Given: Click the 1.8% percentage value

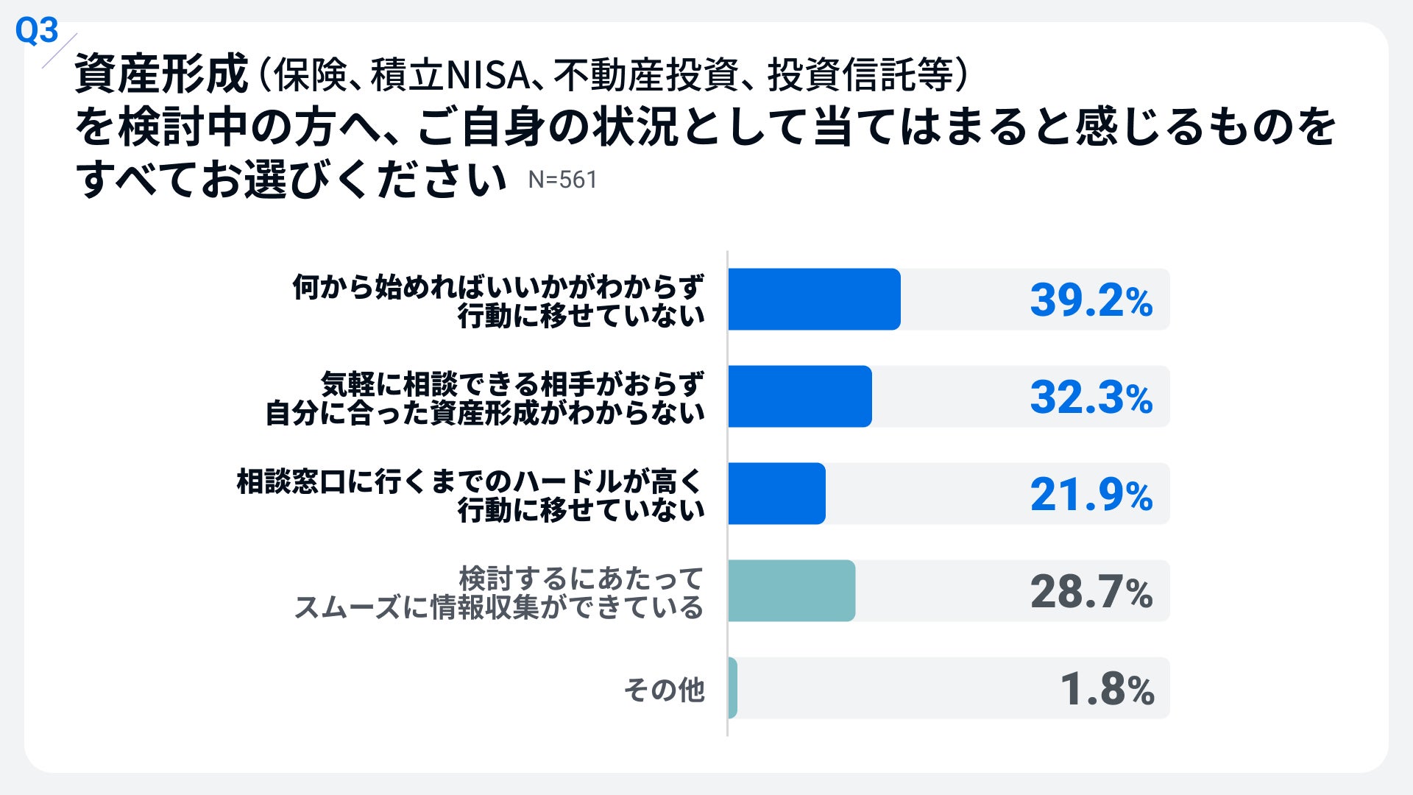Looking at the screenshot, I should point(1107,690).
